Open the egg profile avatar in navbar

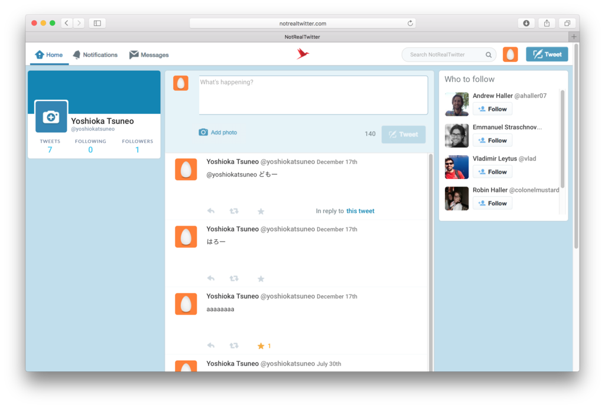coord(510,54)
